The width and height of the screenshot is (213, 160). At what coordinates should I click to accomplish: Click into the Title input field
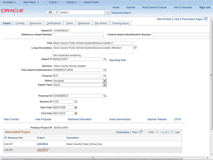pos(93,43)
